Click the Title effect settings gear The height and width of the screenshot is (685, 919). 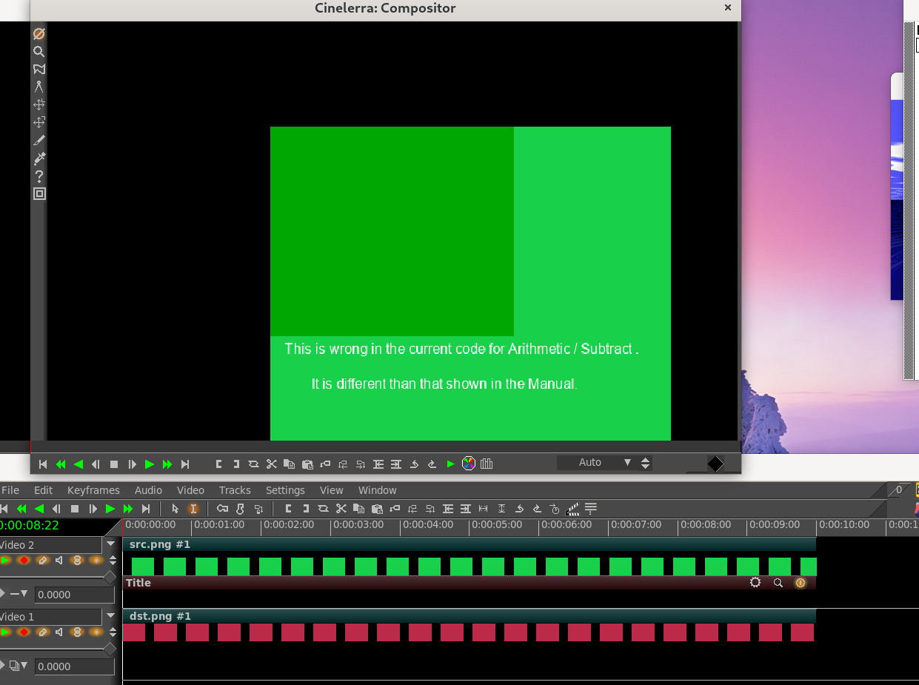coord(755,583)
